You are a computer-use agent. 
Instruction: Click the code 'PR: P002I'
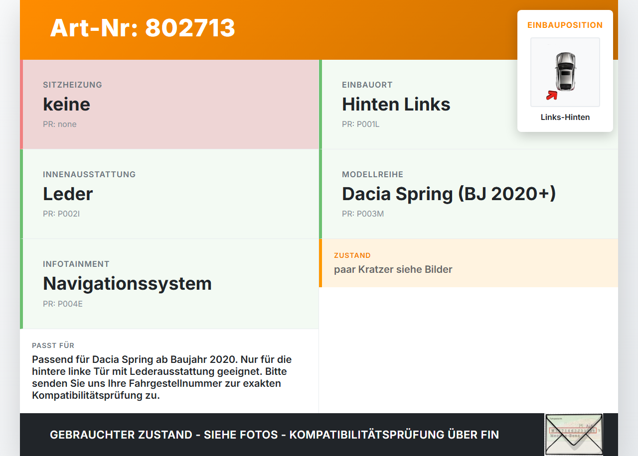click(x=61, y=214)
